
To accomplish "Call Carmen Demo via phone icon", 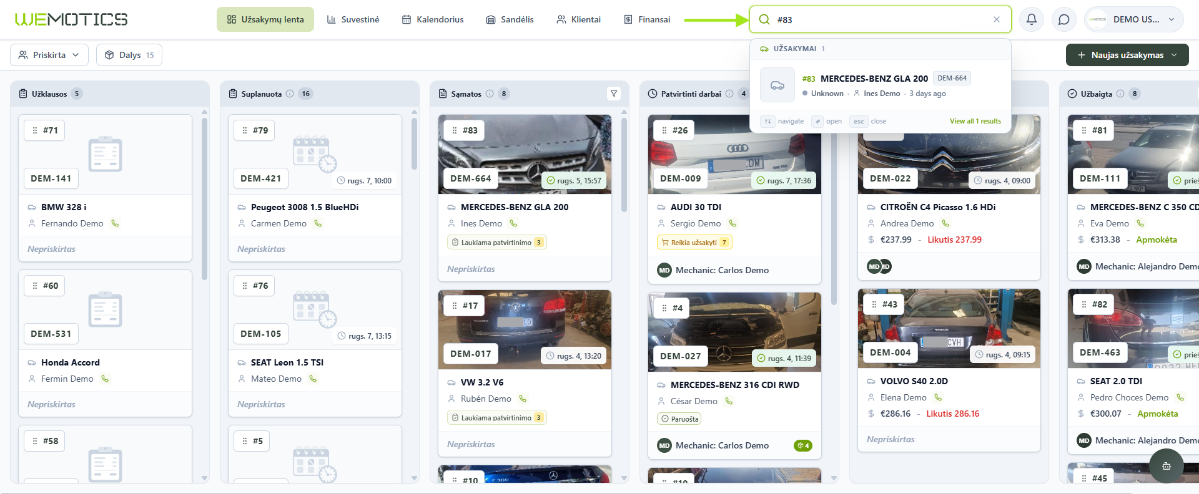I will 318,223.
